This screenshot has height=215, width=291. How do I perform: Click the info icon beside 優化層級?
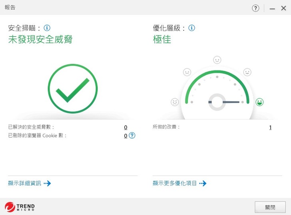pyautogui.click(x=192, y=28)
